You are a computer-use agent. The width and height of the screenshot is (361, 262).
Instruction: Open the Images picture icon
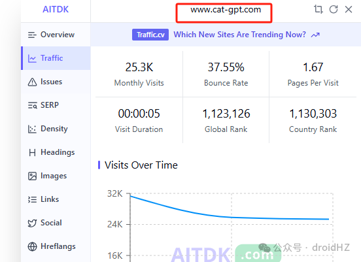coord(32,176)
